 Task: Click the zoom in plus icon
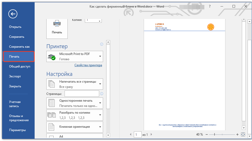point(237,134)
